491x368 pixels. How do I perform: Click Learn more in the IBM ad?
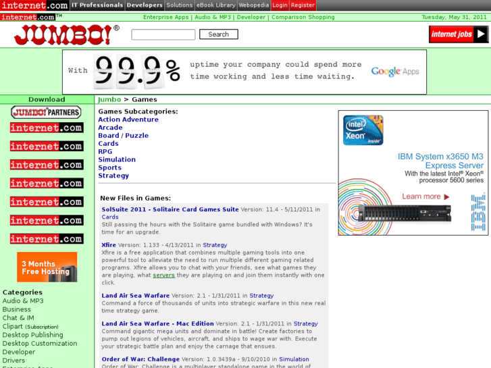point(425,196)
